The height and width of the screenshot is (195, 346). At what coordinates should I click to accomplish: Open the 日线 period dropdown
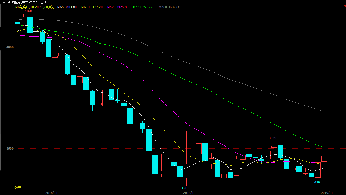(45, 2)
